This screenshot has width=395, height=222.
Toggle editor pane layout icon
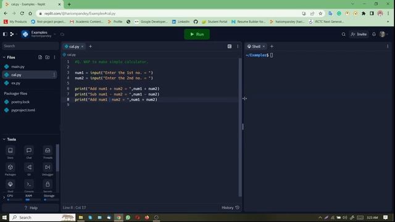pyautogui.click(x=230, y=46)
